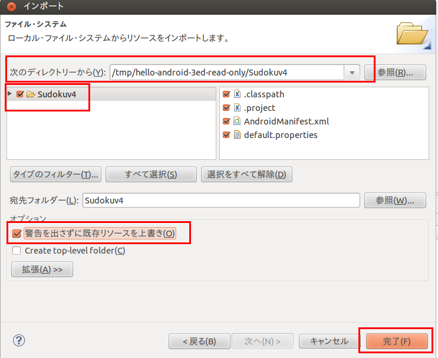The height and width of the screenshot is (358, 438).
Task: Select .project file name in list
Action: point(259,108)
